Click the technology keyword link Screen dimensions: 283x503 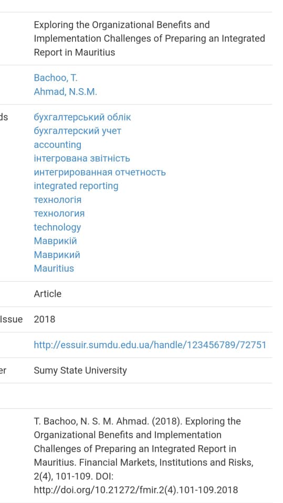coord(57,228)
